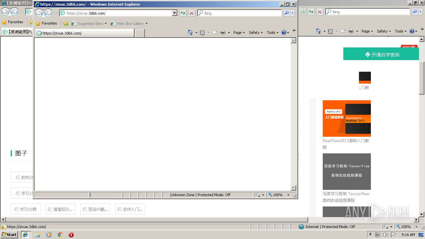Screen dimensions: 425x239
Task: Click Forward arrow in front Internet Explorer window
Action: (x=48, y=13)
